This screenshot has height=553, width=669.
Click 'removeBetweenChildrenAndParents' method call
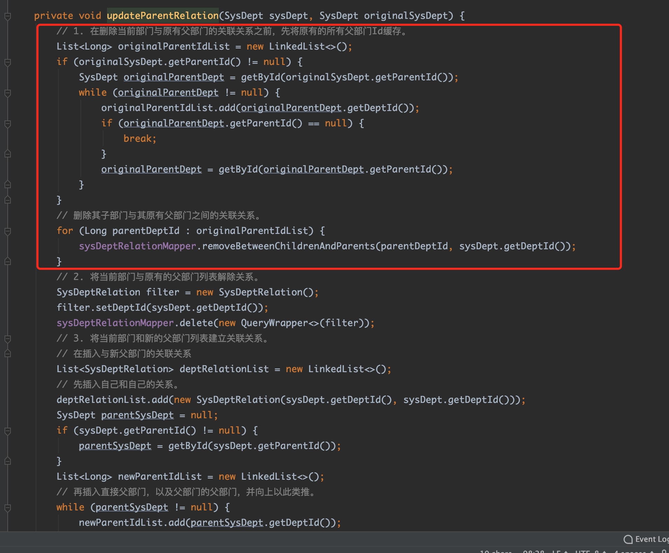pos(288,246)
